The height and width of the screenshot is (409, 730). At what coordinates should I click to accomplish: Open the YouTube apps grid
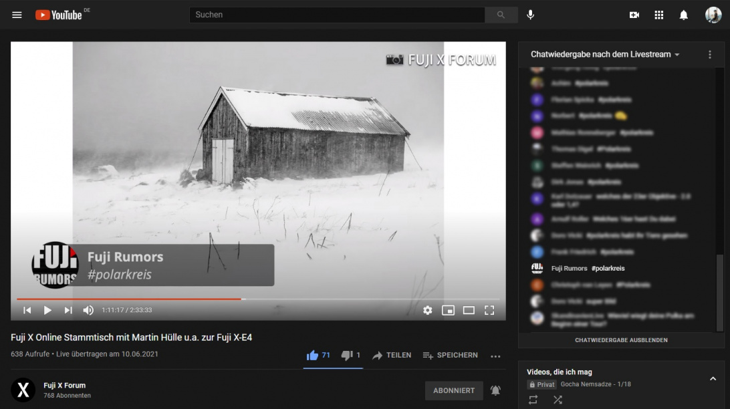(x=658, y=15)
